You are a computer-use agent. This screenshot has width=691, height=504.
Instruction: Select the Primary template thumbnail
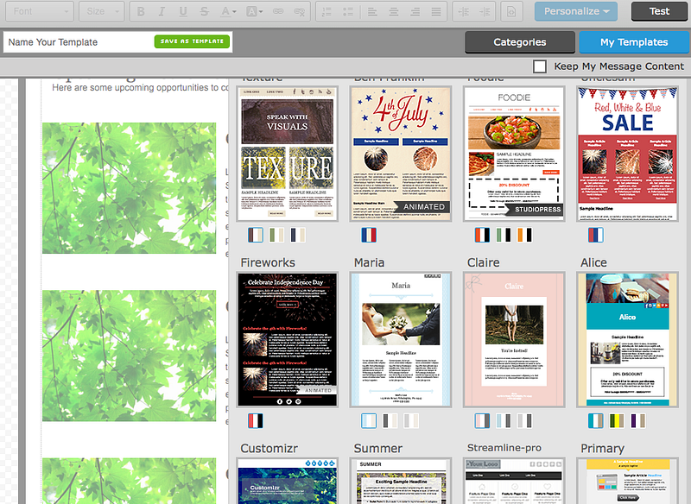627,481
